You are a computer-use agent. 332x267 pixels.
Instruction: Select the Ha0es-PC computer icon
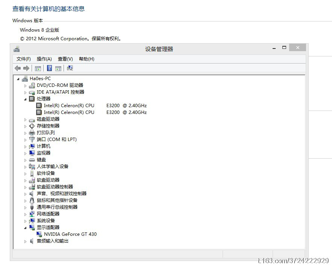tap(25, 79)
